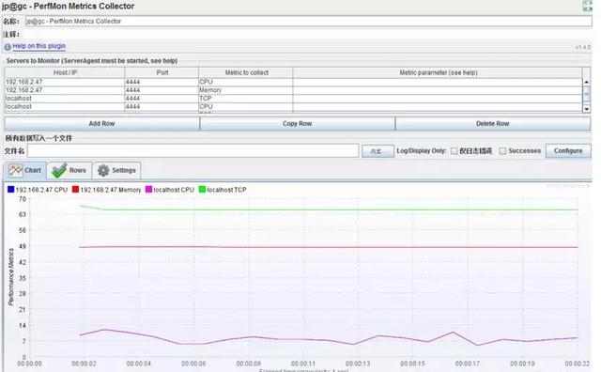This screenshot has height=372, width=601.
Task: Click the 00:00:11 time axis label
Action: [303, 364]
